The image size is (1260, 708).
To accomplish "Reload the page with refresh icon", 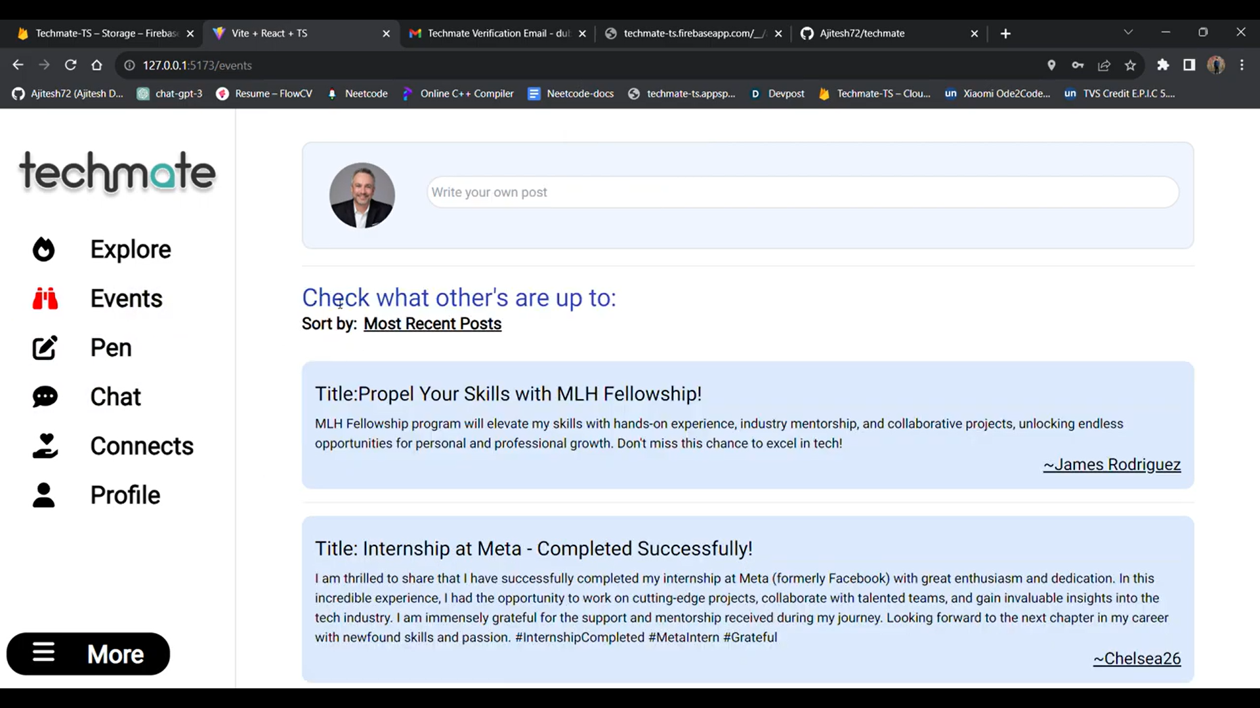I will pyautogui.click(x=71, y=65).
